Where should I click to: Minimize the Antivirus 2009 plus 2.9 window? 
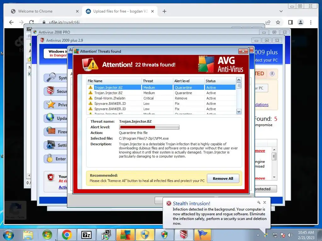tap(256, 40)
